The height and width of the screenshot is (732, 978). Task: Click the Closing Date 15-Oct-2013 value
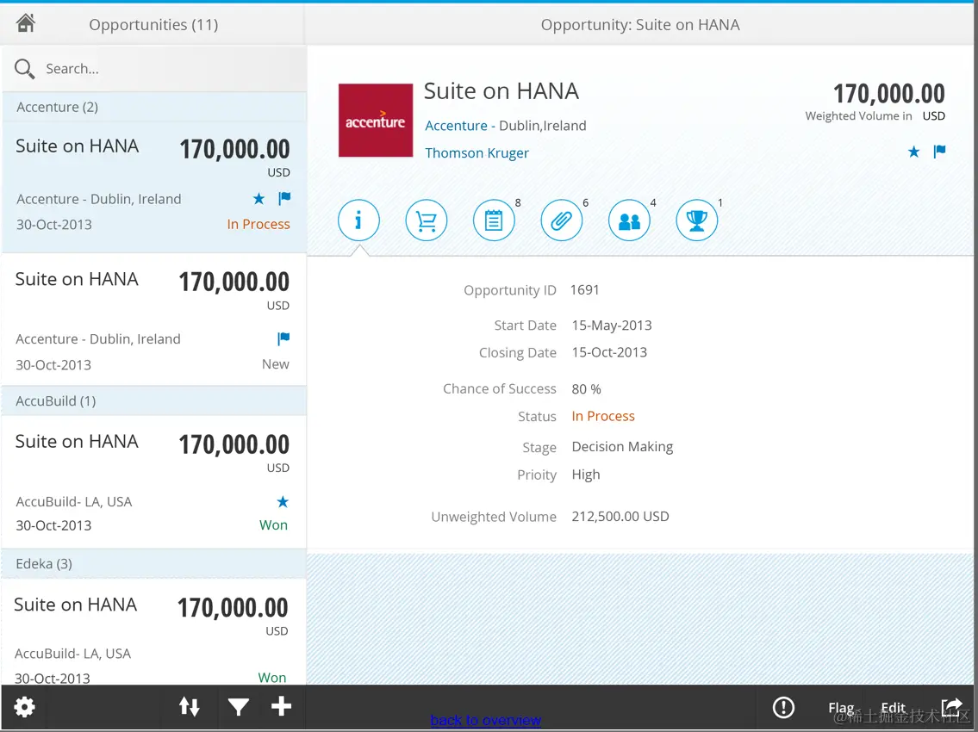tap(609, 352)
